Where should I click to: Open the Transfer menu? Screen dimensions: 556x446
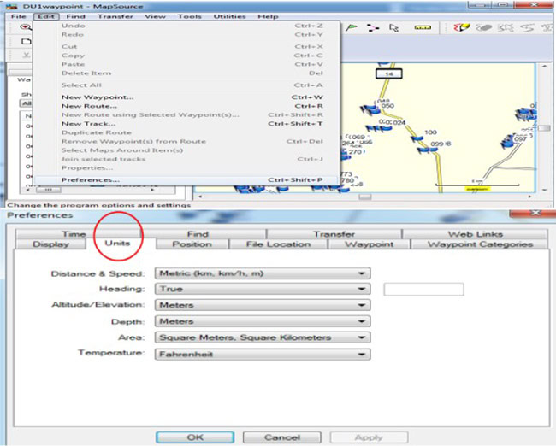tap(115, 16)
